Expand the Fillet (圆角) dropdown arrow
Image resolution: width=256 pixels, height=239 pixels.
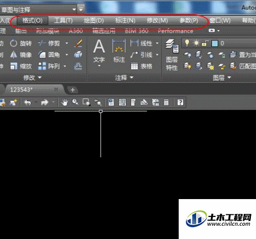67,55
